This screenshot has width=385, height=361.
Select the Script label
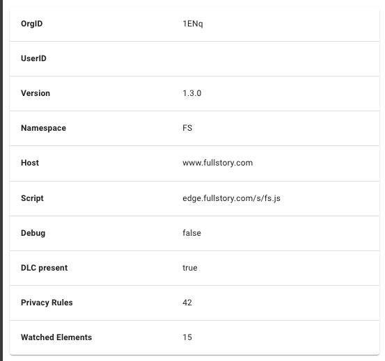pos(32,198)
